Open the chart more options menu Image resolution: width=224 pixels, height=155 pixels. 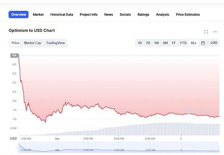point(215,32)
